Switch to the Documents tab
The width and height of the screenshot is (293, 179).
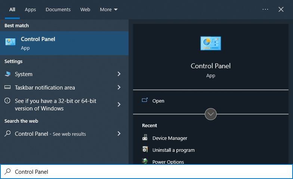coord(58,10)
